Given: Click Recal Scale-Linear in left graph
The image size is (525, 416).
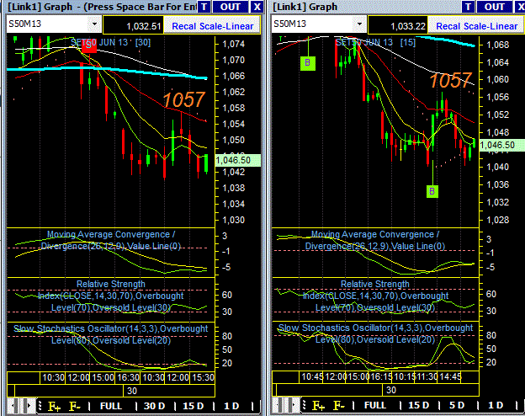Looking at the screenshot, I should (212, 26).
